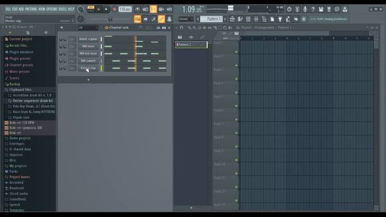Save the project with the floppy icon
Viewport: 386px width, 217px height.
tap(321, 10)
